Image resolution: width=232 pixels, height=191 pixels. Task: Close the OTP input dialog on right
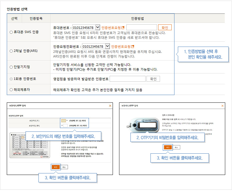pyautogui.click(x=222, y=106)
